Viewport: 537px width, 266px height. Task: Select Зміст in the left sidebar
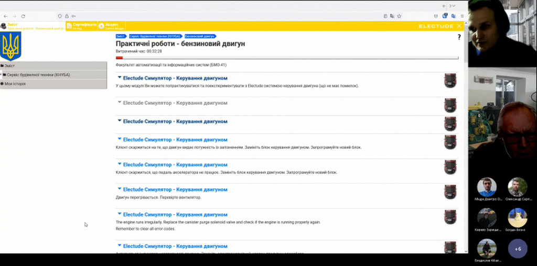coord(53,65)
